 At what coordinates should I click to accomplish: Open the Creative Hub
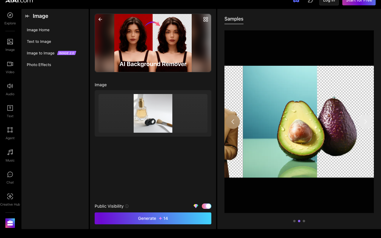pyautogui.click(x=10, y=199)
